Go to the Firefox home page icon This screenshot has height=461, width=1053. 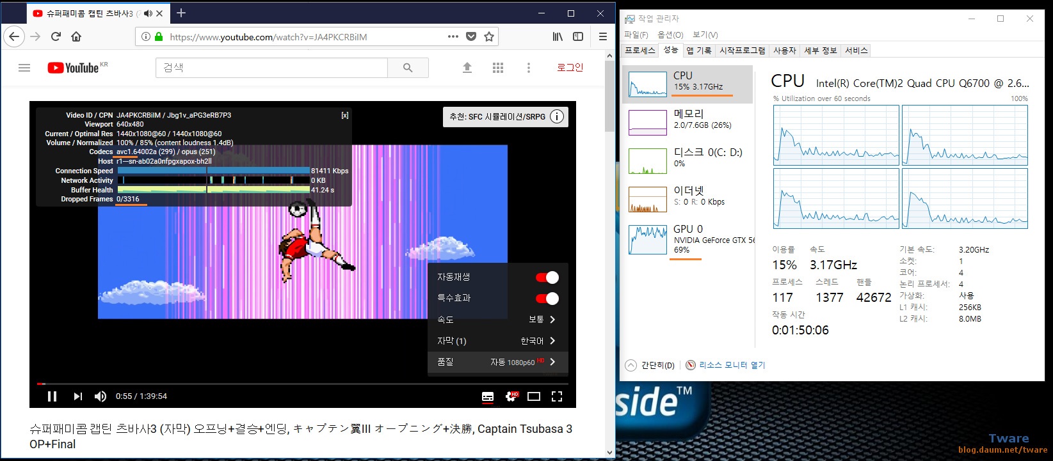coord(76,36)
